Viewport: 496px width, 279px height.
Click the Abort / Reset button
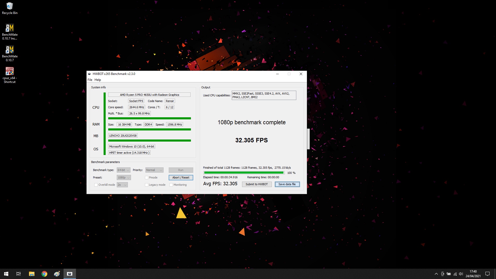click(x=181, y=178)
